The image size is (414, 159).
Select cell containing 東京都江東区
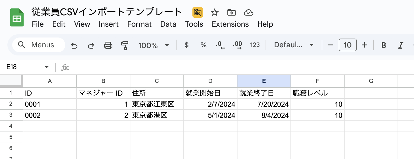[157, 104]
